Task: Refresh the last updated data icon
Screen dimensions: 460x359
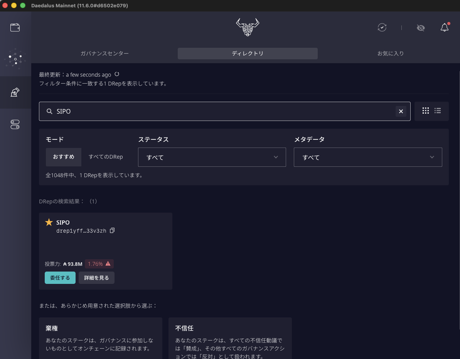Action: 117,74
